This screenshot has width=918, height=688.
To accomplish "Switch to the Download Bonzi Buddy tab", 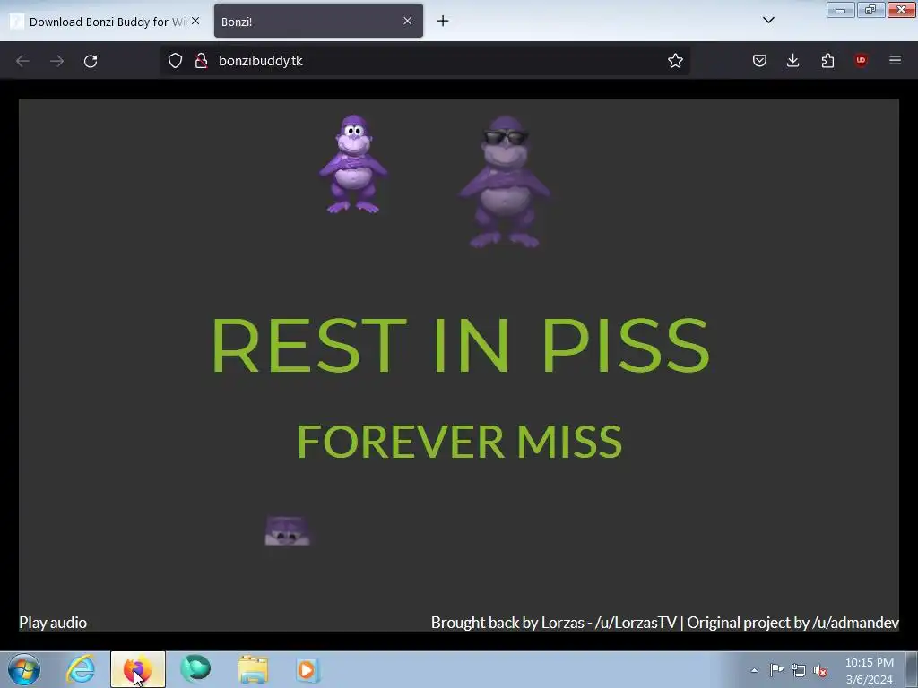I will click(106, 21).
